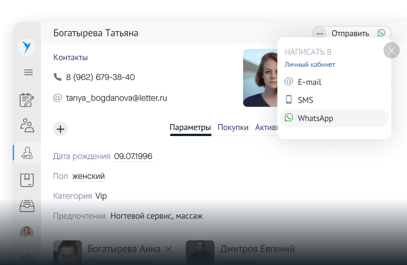The width and height of the screenshot is (407, 265).
Task: Click the Личный кабинет link
Action: [309, 64]
